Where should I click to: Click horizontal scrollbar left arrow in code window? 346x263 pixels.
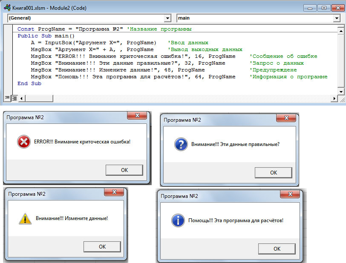click(22, 98)
